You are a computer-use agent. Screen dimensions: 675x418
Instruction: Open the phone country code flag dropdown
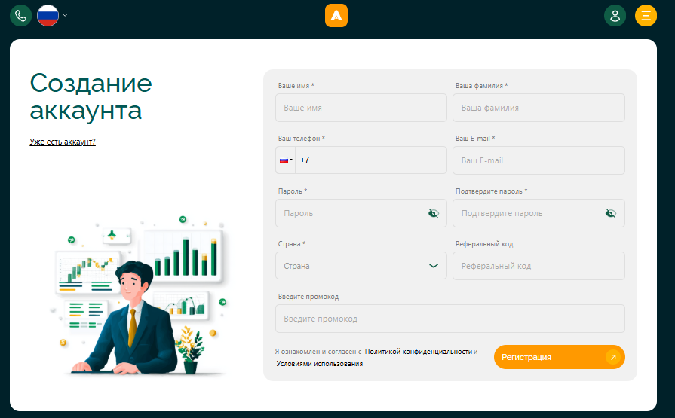point(285,160)
